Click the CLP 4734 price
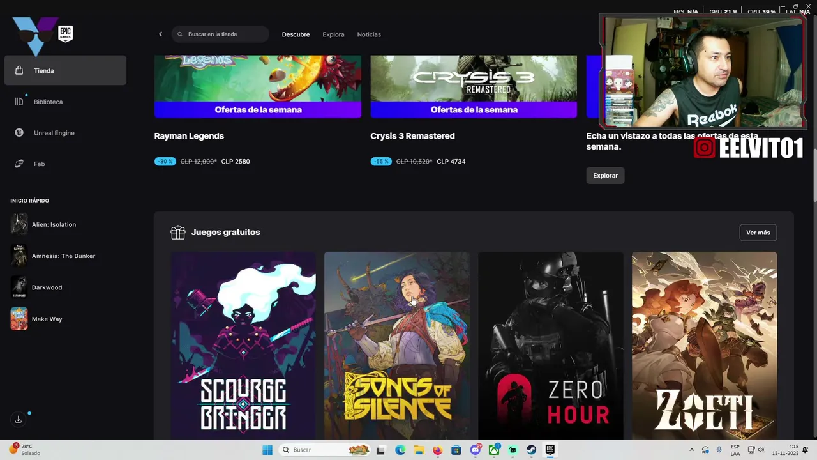 451,162
